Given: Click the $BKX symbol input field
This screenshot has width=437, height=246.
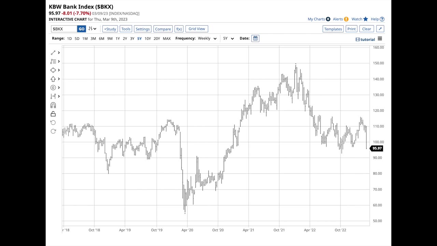Looking at the screenshot, I should (64, 29).
